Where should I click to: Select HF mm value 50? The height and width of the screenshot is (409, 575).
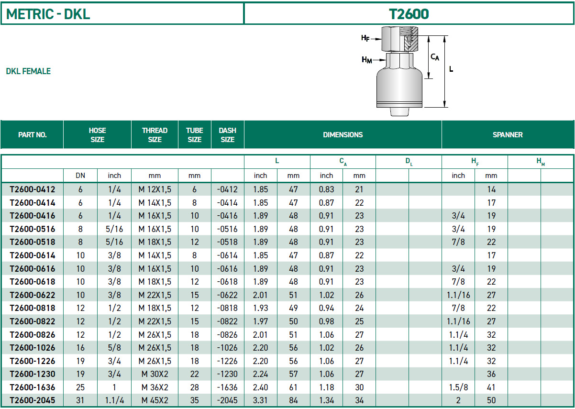(491, 400)
